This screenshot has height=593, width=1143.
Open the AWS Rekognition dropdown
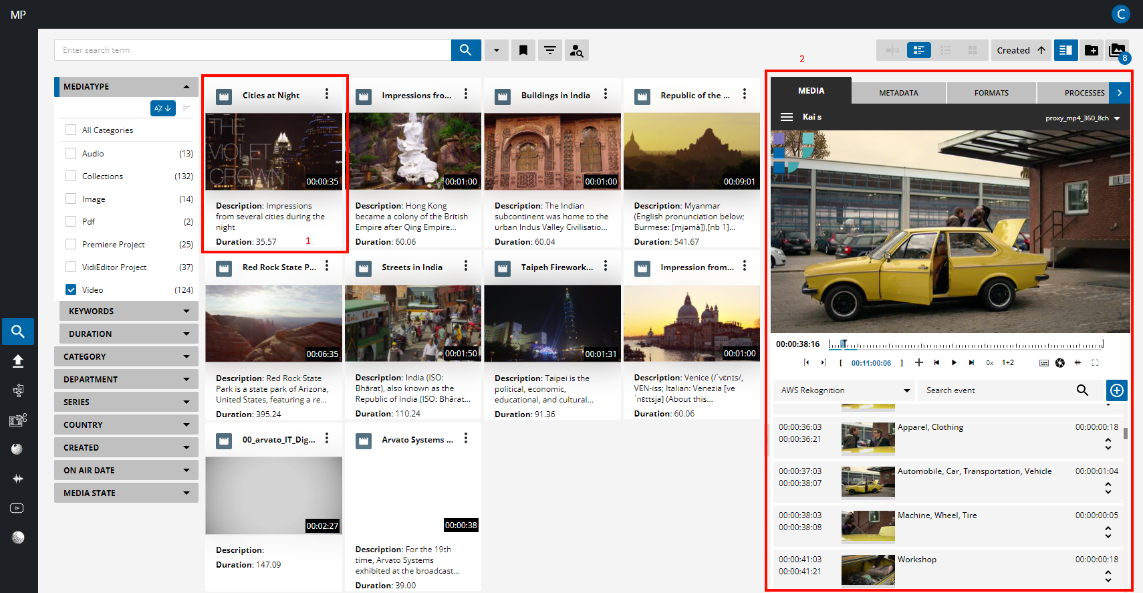coord(845,390)
